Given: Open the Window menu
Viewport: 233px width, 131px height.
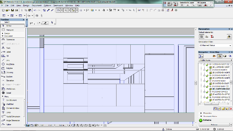Looking at the screenshot, I should 69,5.
